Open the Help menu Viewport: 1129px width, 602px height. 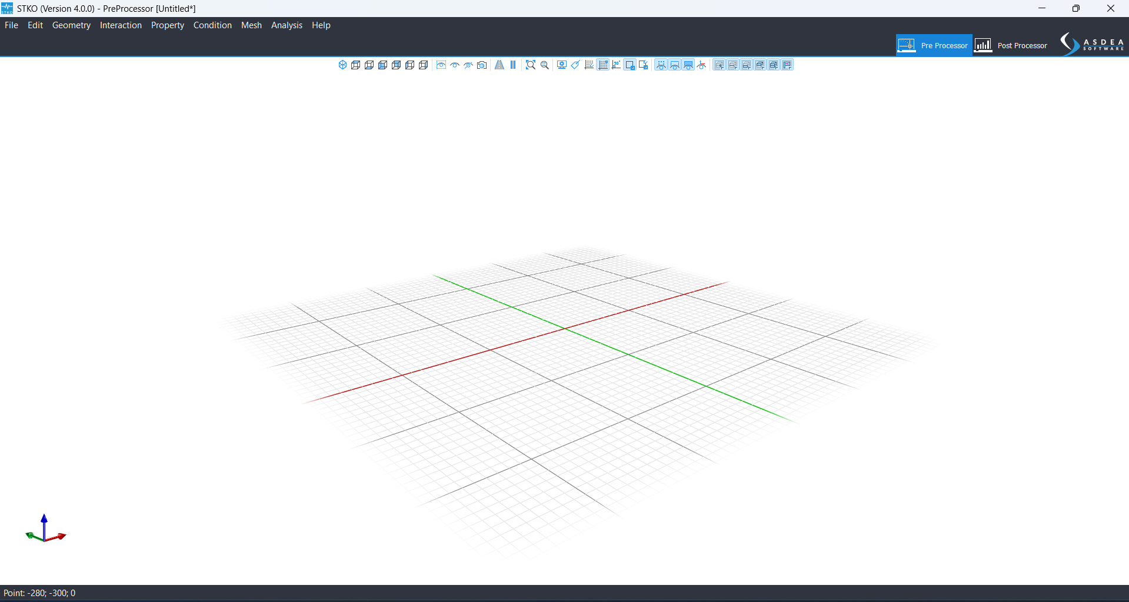tap(321, 25)
